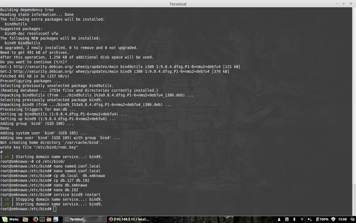Viewport: 356px width, 223px height.
Task: Click 'Do you want to continue [Y/n]?' line
Action: [34, 62]
